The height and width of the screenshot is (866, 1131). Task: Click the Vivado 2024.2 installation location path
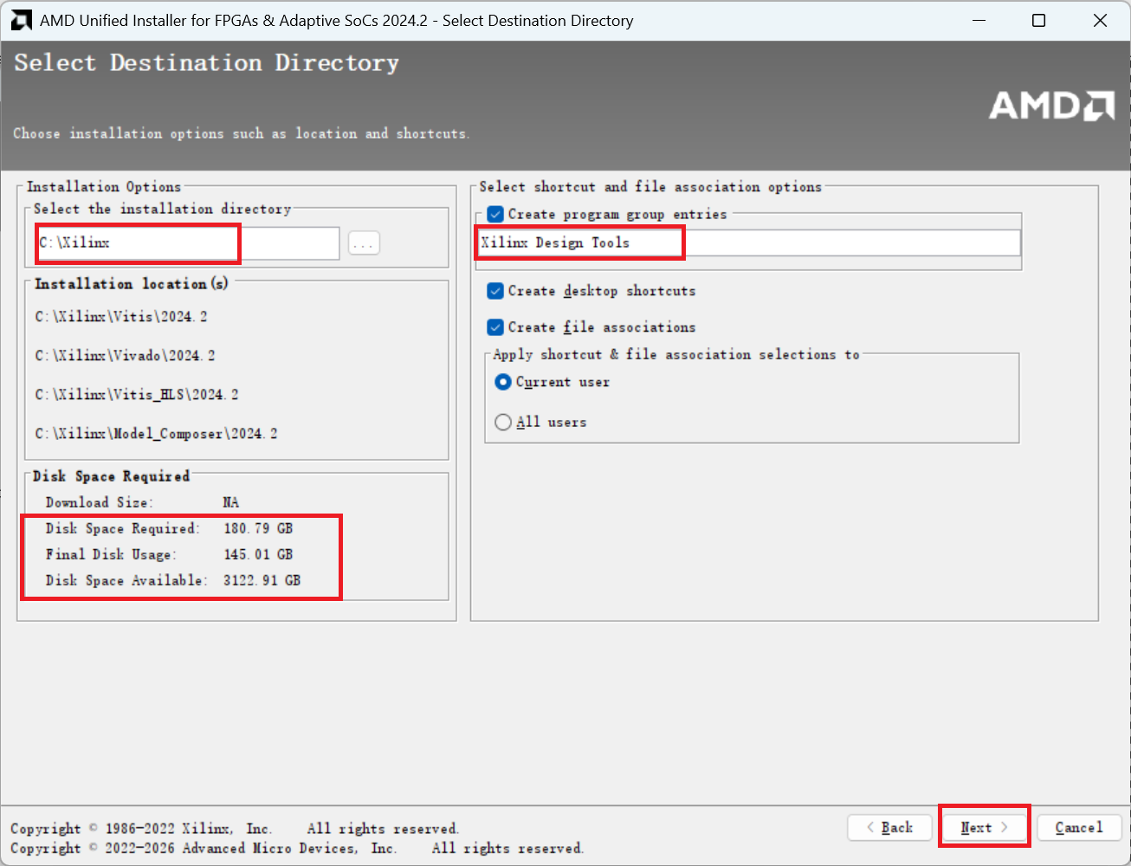tap(125, 356)
